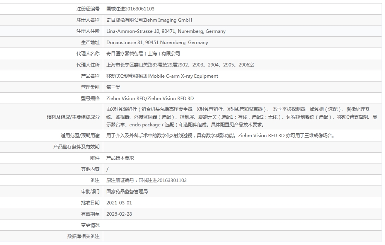Select model Ziehm Vision RFD/Ziehm Vision RFD 3D
Viewport: 385px width, 245px height.
point(150,99)
